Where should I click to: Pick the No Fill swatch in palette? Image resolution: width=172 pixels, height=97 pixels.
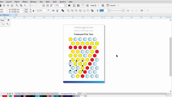point(1,96)
